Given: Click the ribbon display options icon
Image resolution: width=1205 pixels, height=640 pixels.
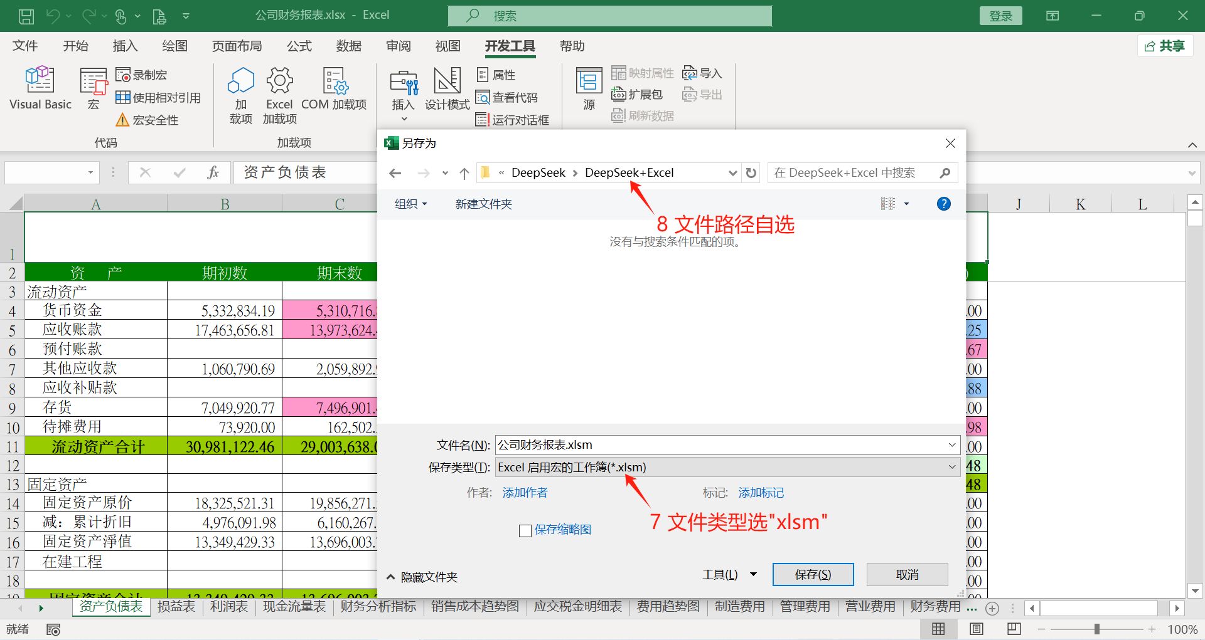Looking at the screenshot, I should (x=1052, y=16).
